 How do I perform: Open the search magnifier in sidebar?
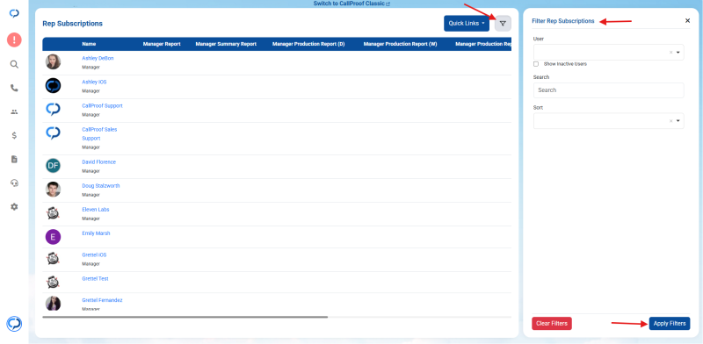tap(14, 65)
